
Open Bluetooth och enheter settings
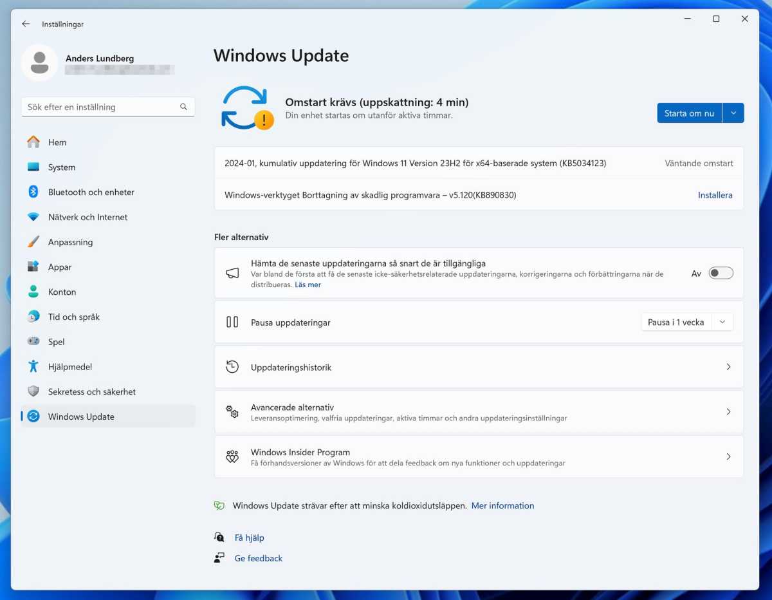coord(108,192)
